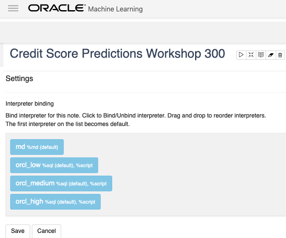Viewport: 286px width, 238px height.
Task: Click the Oracle logo
Action: (x=56, y=8)
